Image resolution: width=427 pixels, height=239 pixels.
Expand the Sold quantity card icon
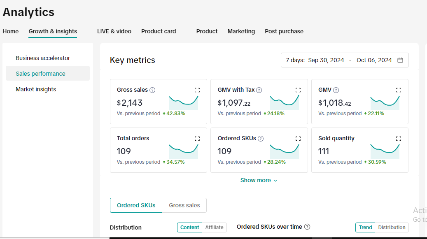tap(399, 139)
